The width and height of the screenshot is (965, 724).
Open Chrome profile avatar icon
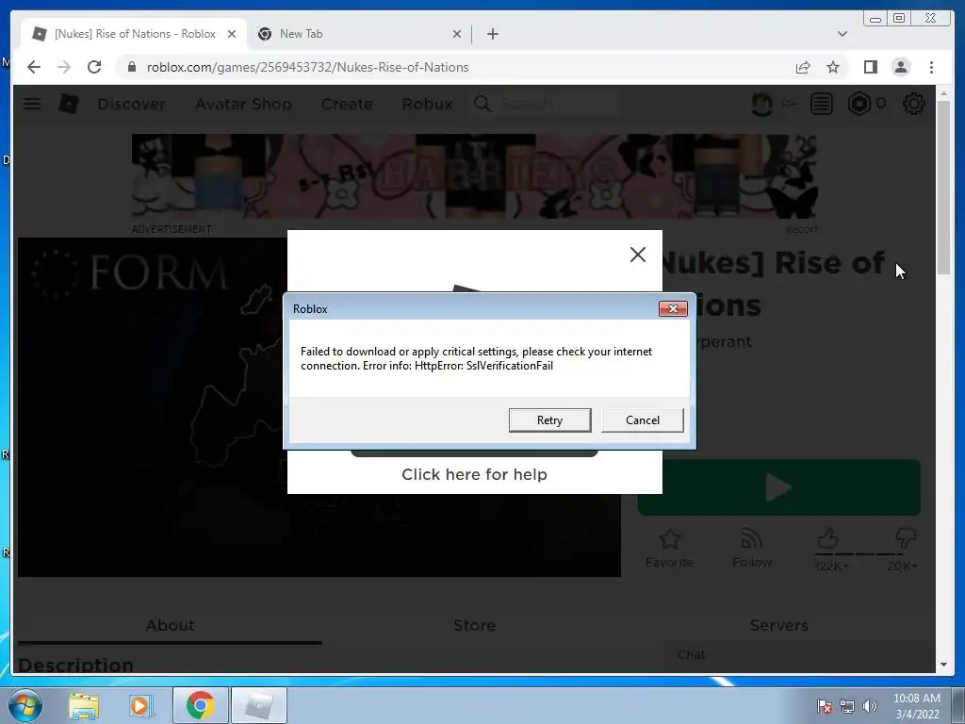pyautogui.click(x=900, y=67)
